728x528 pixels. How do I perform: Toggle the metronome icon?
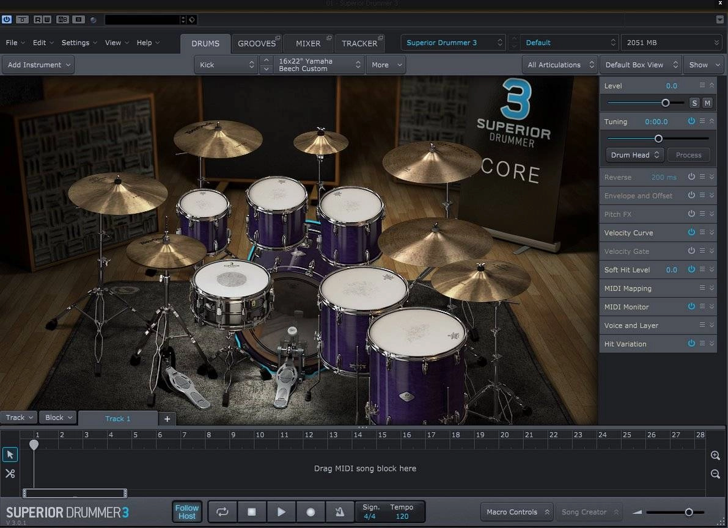point(340,512)
